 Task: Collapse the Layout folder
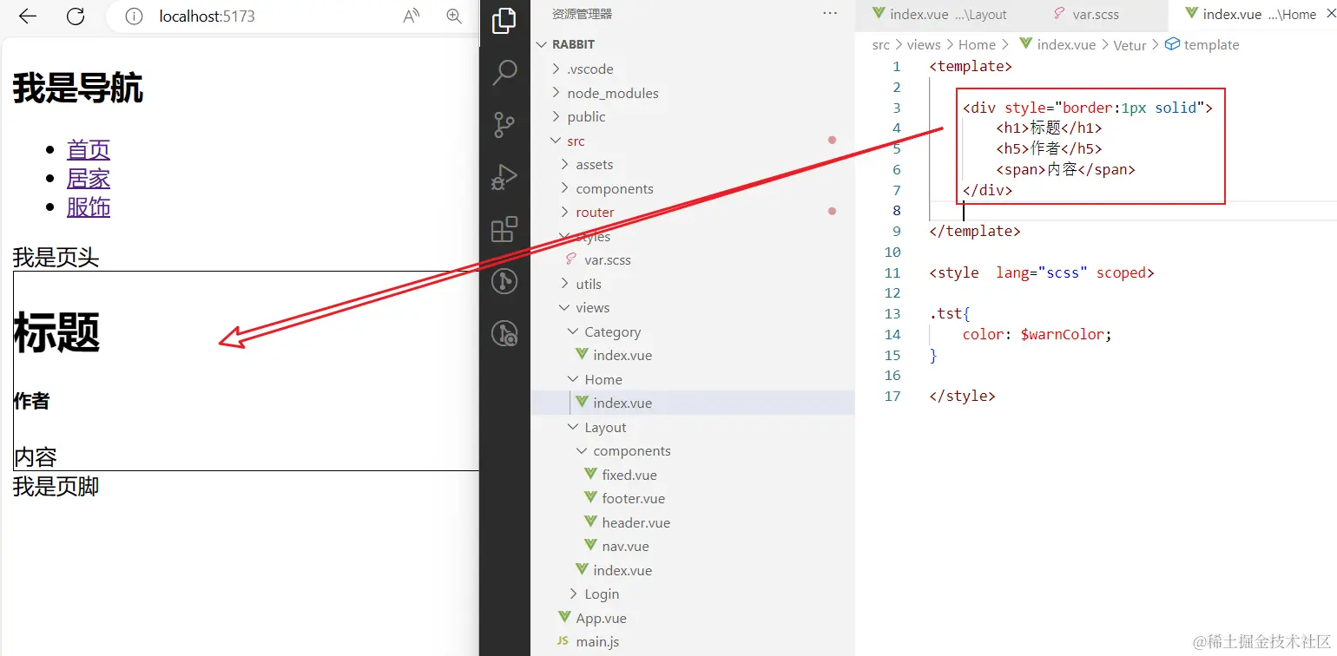(x=574, y=427)
